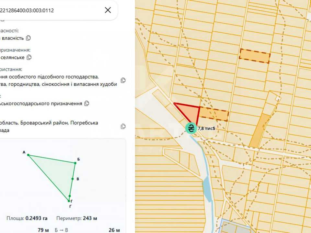Image resolution: width=311 pixels, height=233 pixels.
Task: Select the upper dashed-outline parcel on map
Action: 255,56
